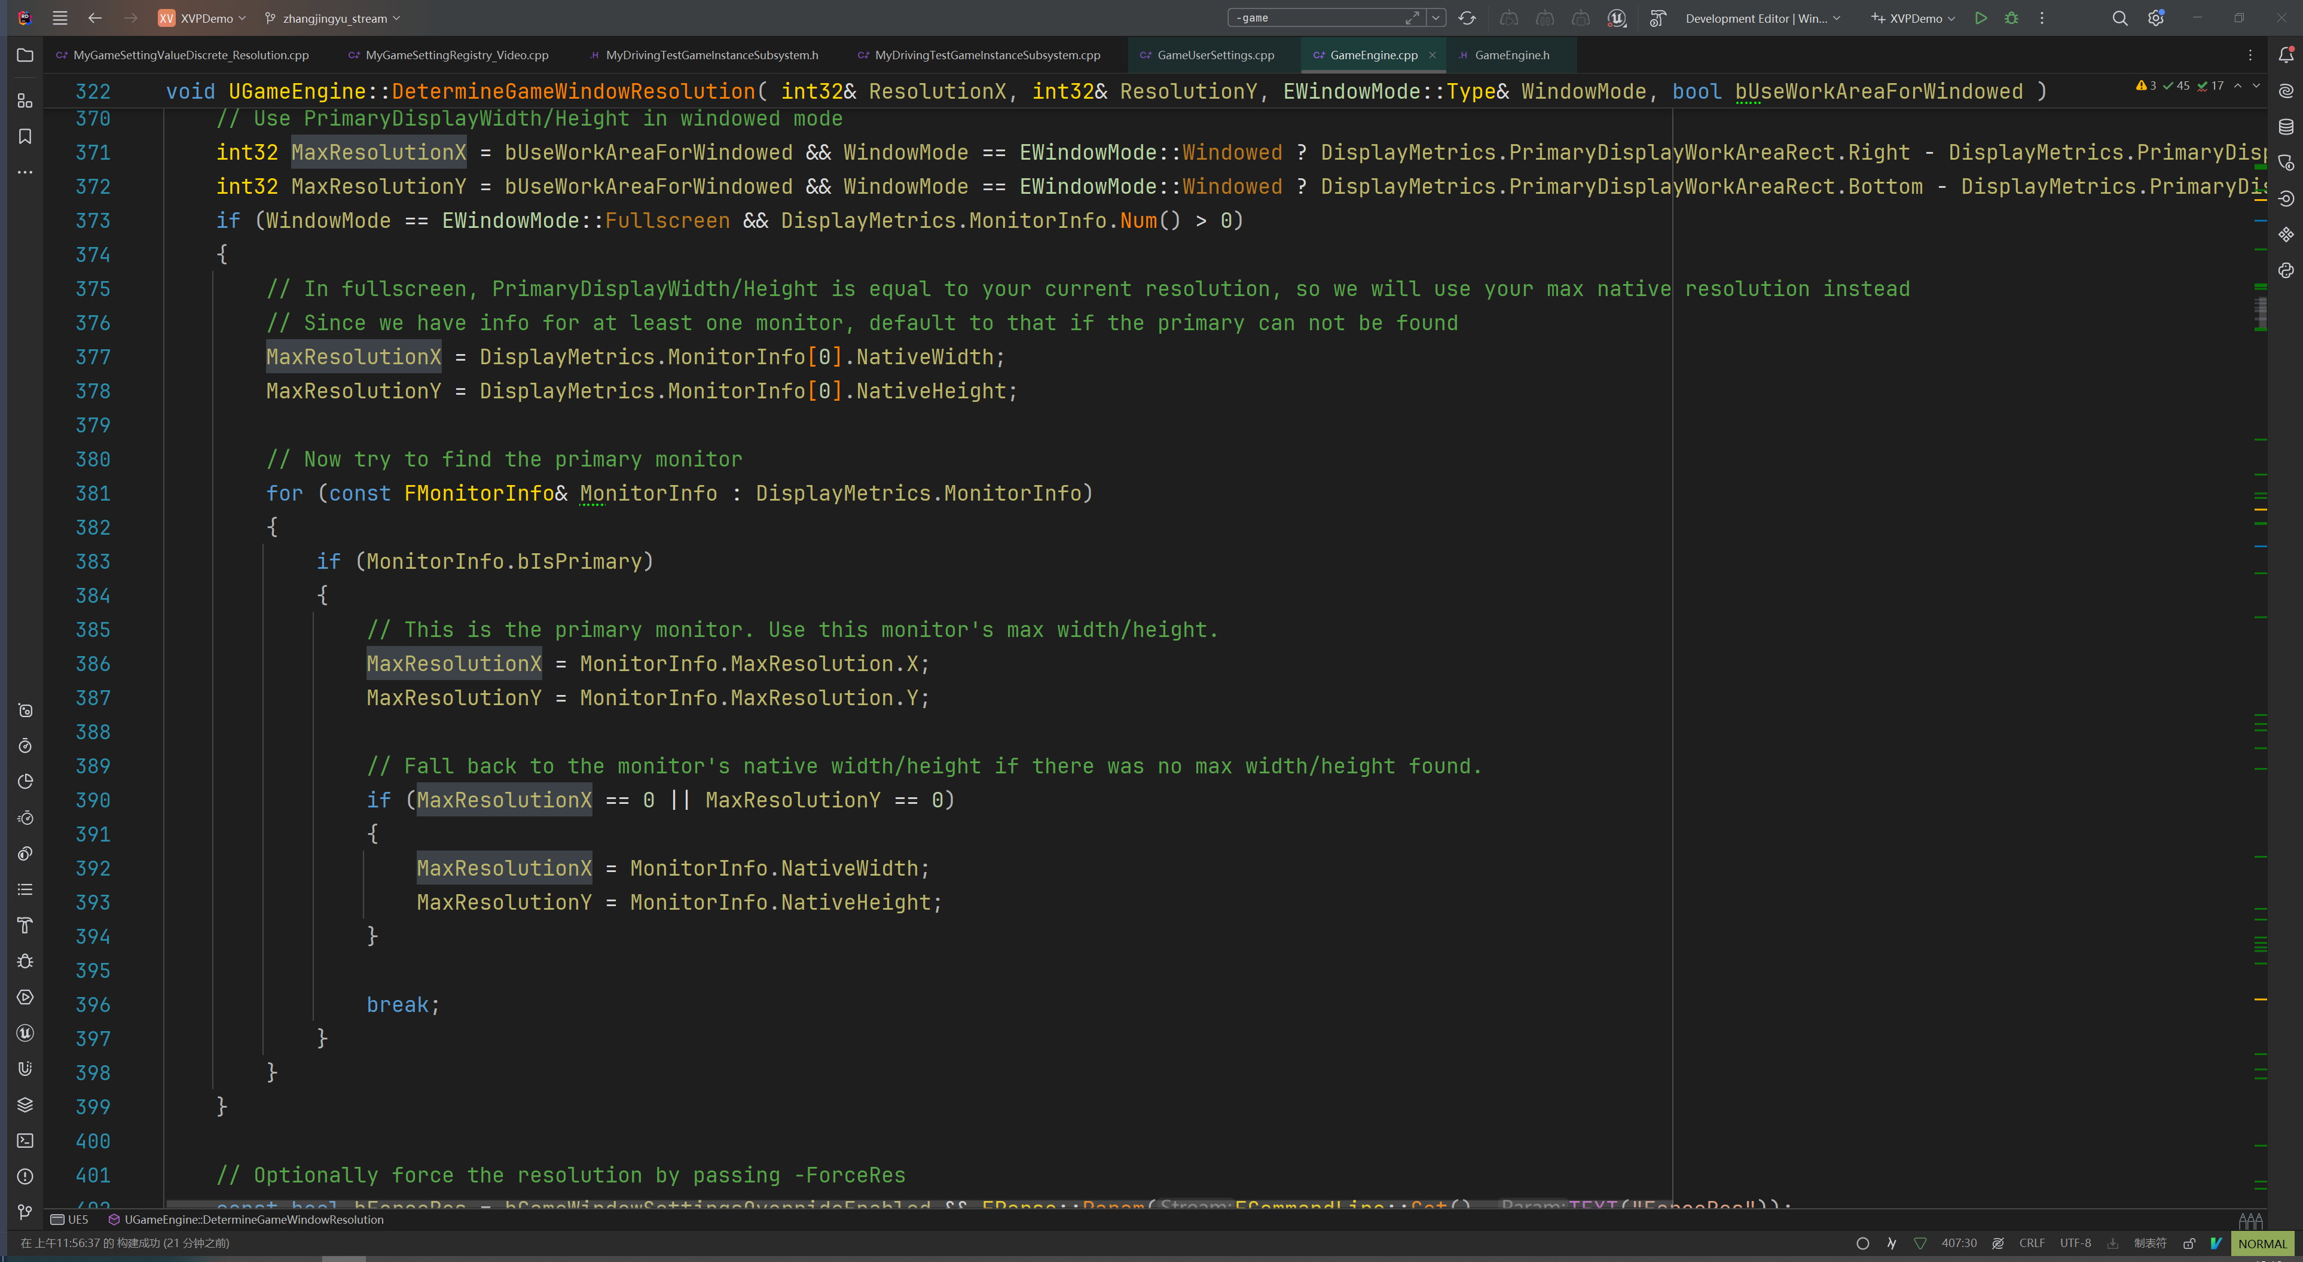Toggle the crossed-eye inspection icon in status bar
2303x1262 pixels.
(x=1998, y=1243)
